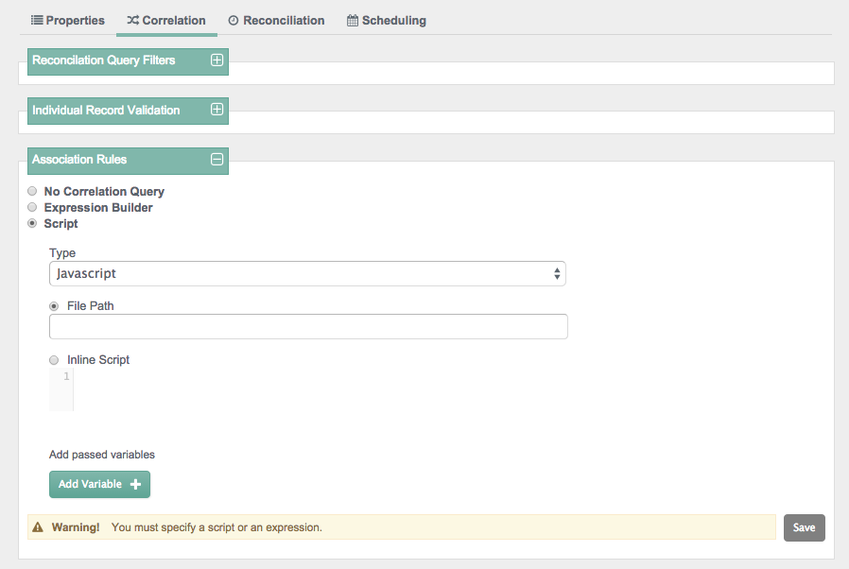Click the Add Variable button

point(99,484)
